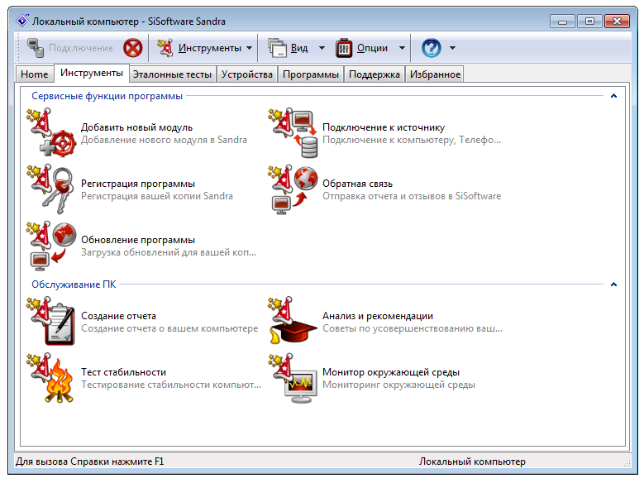This screenshot has width=644, height=483.
Task: Click the Подключение к источнику label
Action: point(384,127)
